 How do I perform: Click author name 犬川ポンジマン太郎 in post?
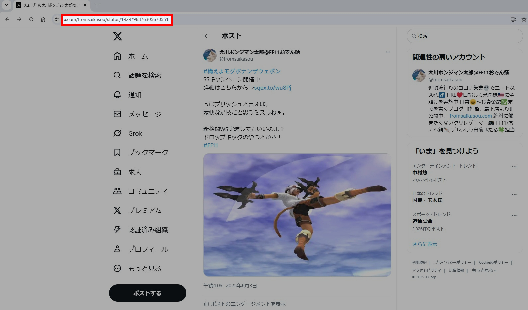[259, 52]
